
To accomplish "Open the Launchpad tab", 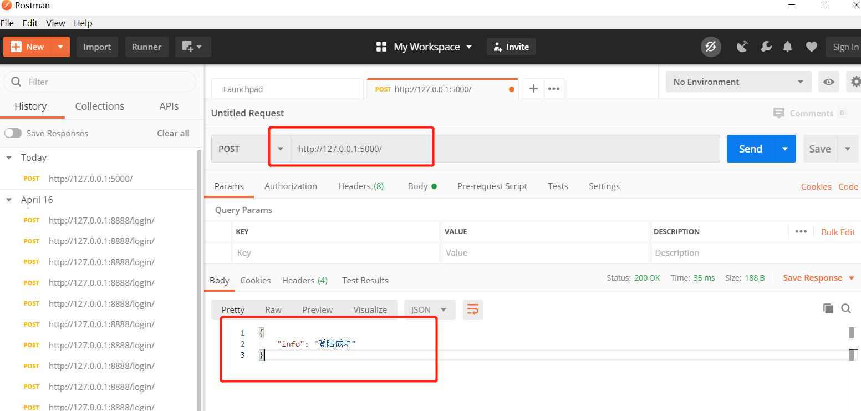I will [x=287, y=89].
